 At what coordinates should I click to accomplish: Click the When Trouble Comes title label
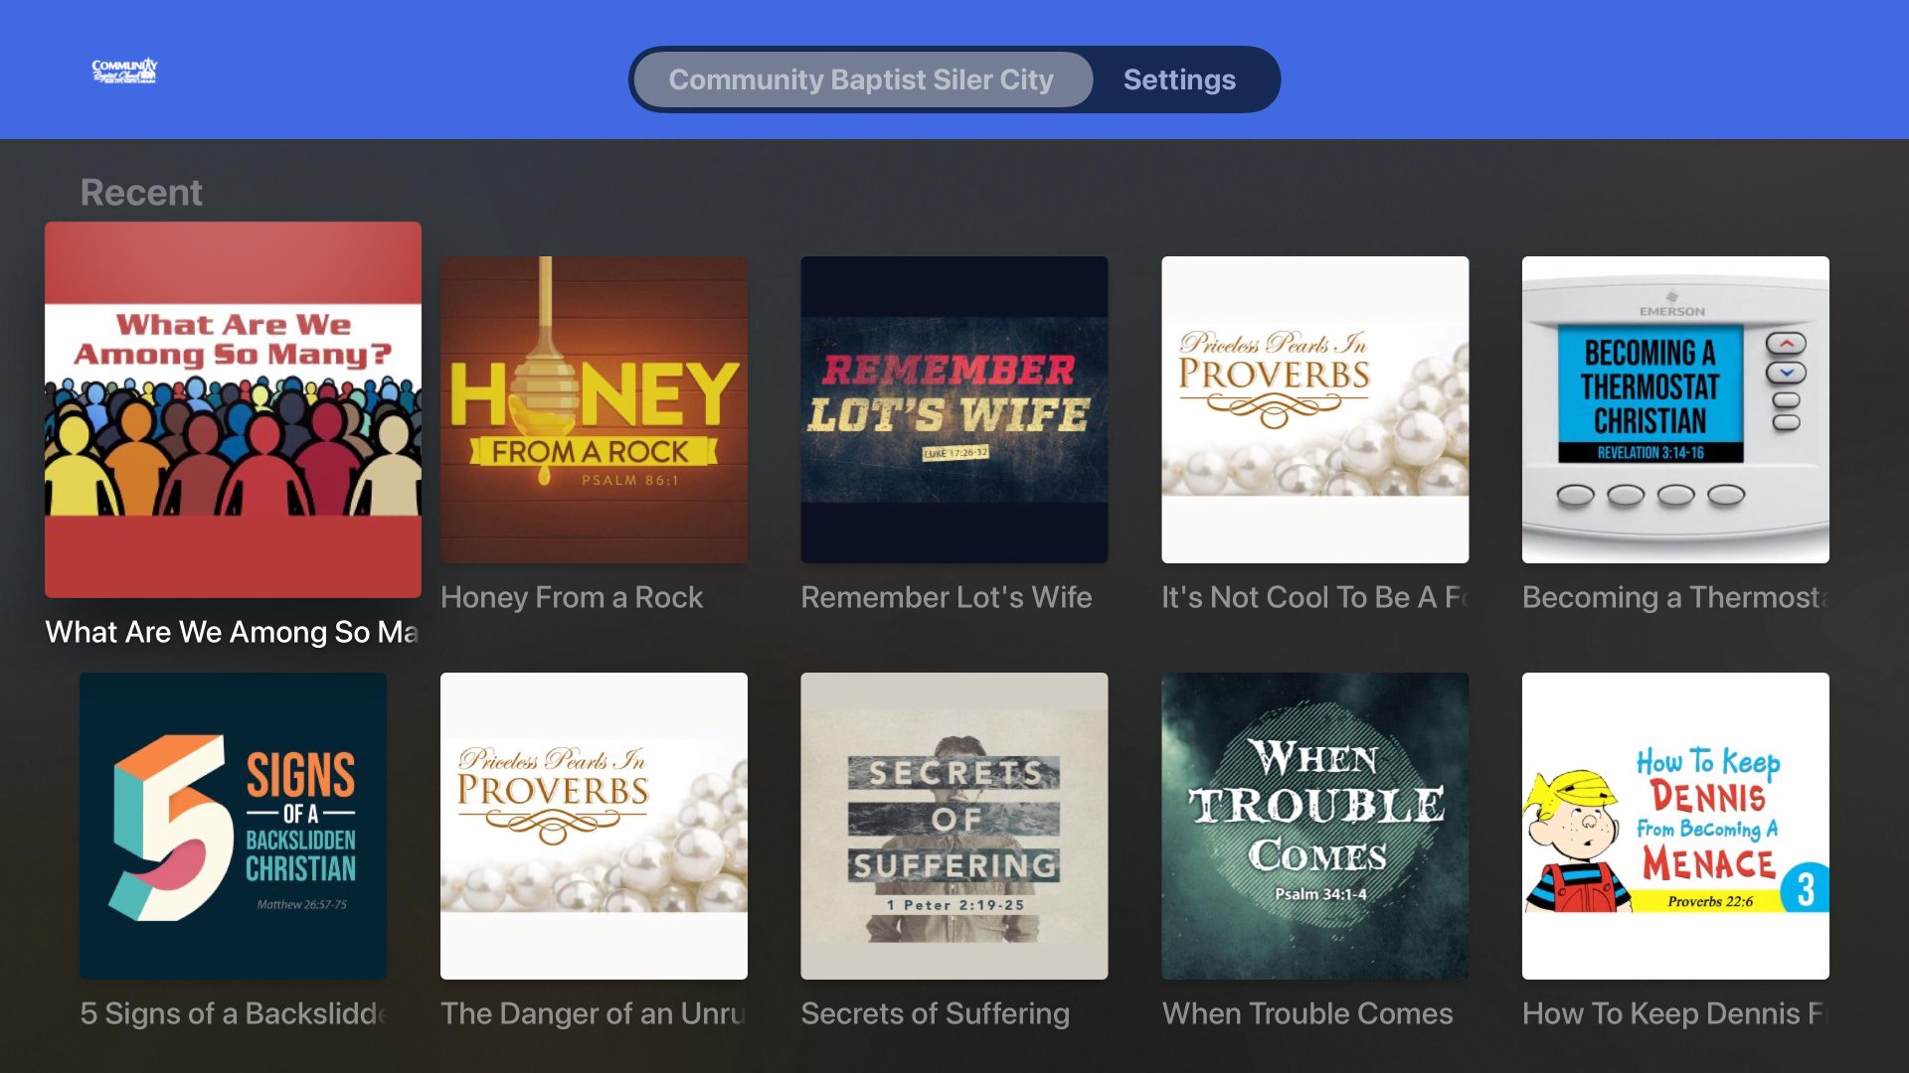(1307, 1013)
